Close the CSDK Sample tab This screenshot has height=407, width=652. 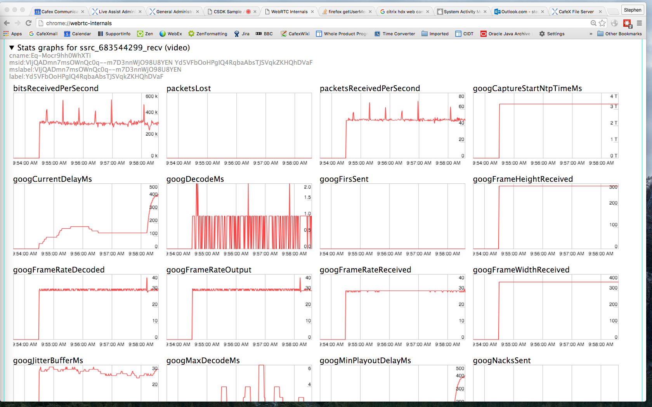(255, 12)
